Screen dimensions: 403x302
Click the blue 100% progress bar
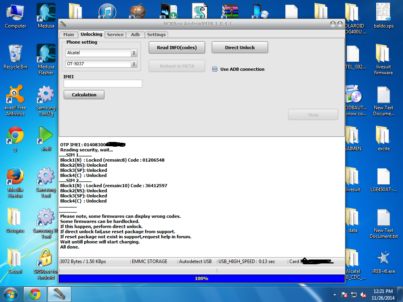(201, 278)
